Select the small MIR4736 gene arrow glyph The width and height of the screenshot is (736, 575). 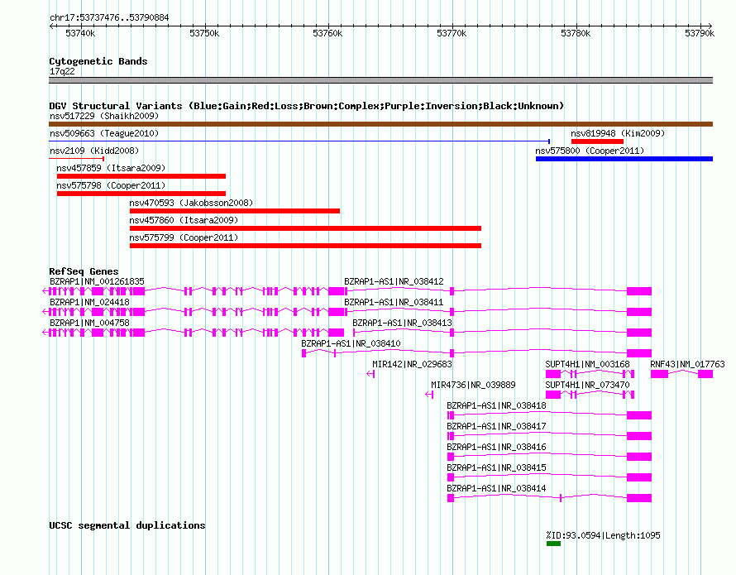[429, 395]
